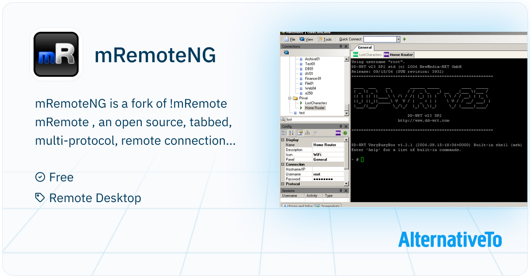The width and height of the screenshot is (530, 278).
Task: Click the Config scroll-up arrow
Action: [x=346, y=140]
